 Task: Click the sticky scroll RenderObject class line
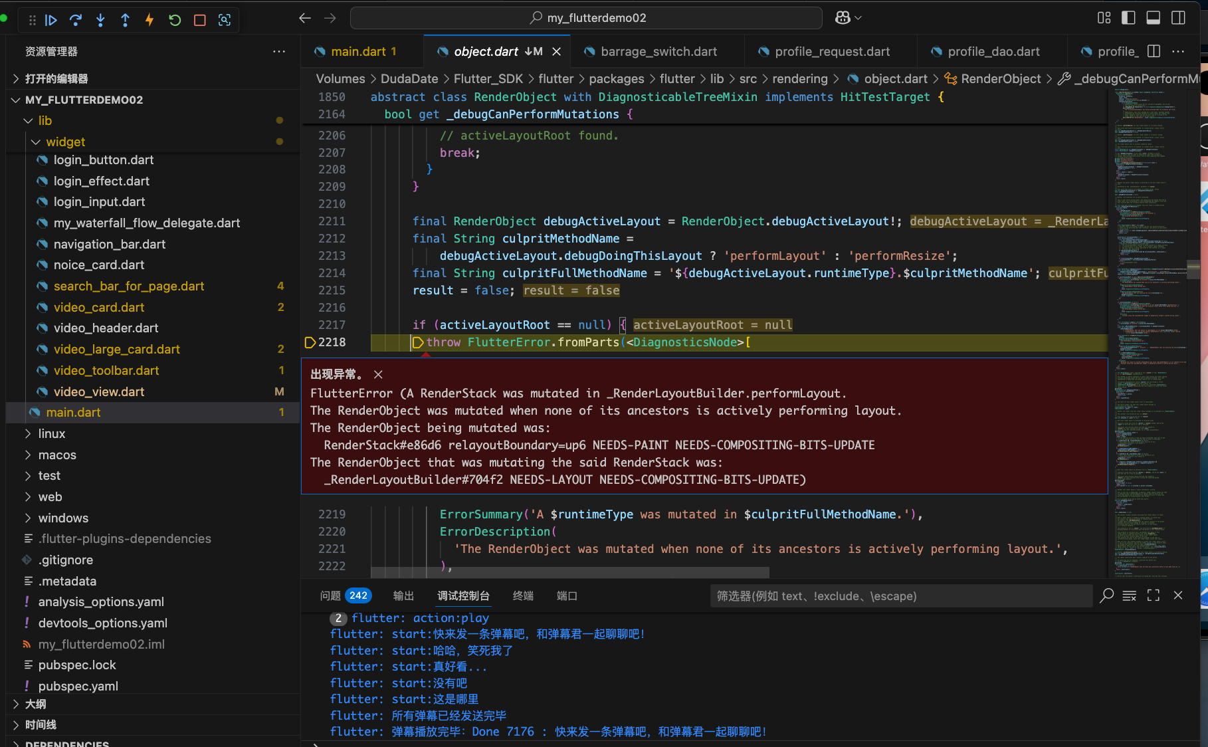click(656, 97)
